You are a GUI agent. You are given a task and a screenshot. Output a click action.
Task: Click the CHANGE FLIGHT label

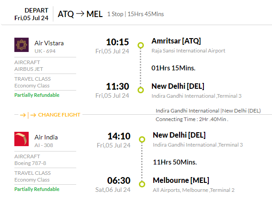(x=59, y=115)
